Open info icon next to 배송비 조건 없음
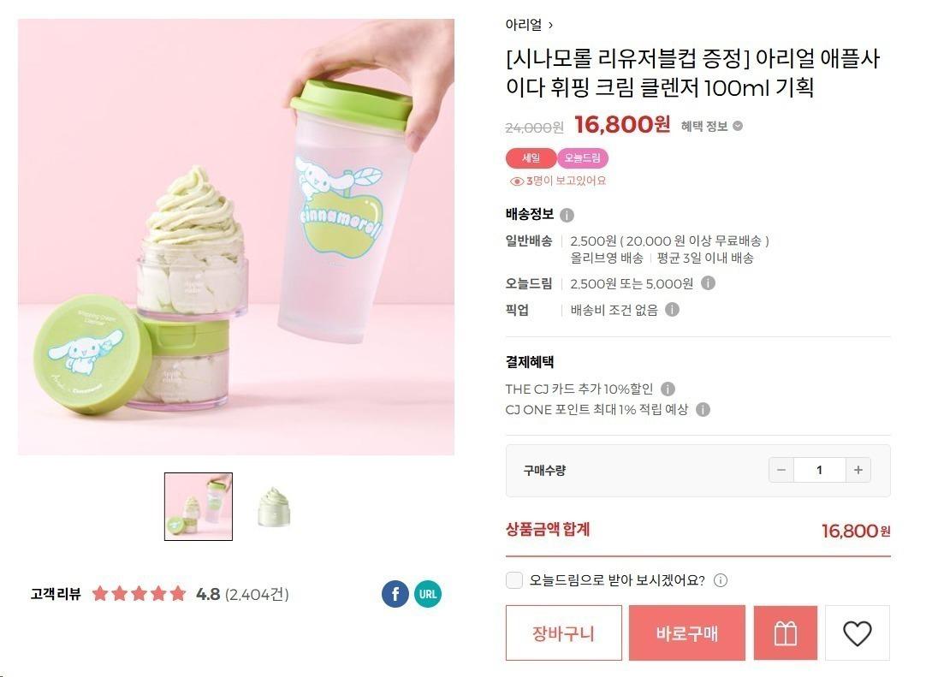This screenshot has width=926, height=677. tap(672, 310)
